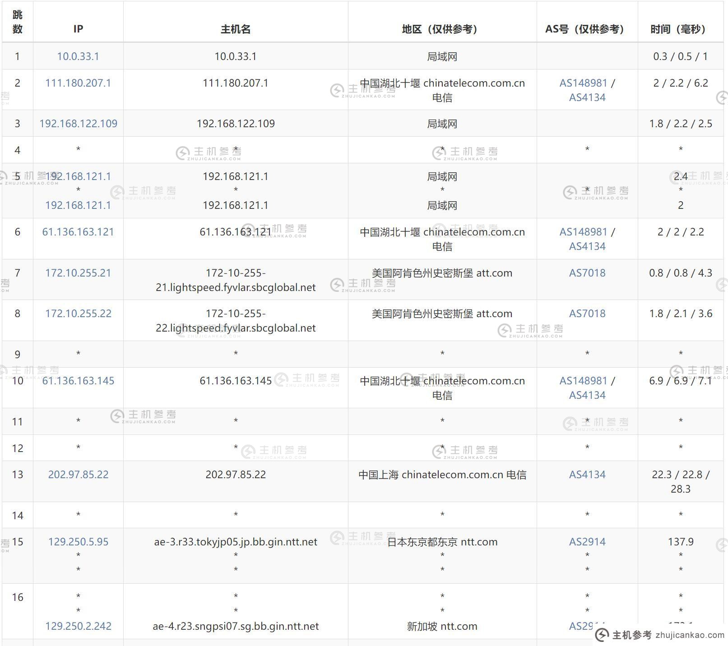728x646 pixels.
Task: Select hop number 9
Action: (18, 355)
